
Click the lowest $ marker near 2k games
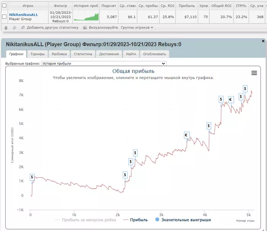pos(125,175)
